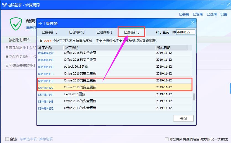Sort by 补丁描述 column header
Screen dimensions: 231x143
(110, 48)
